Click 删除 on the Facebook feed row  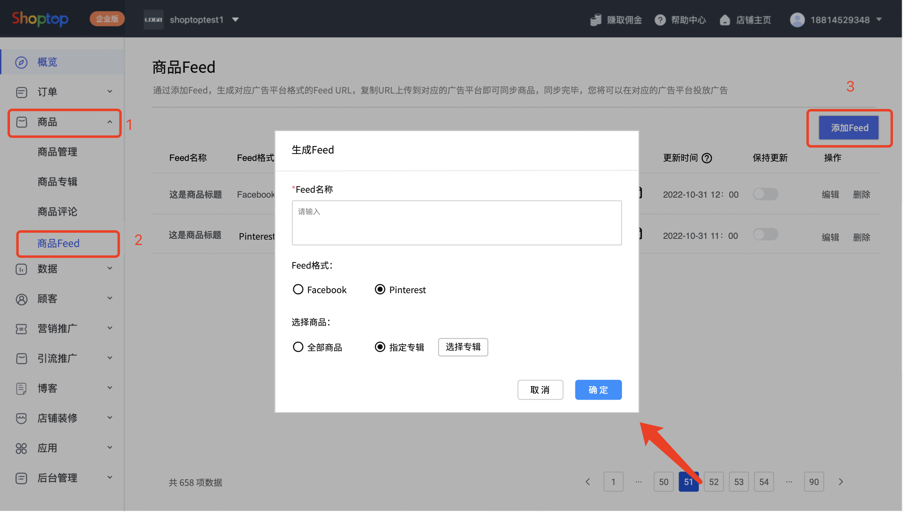pyautogui.click(x=861, y=194)
